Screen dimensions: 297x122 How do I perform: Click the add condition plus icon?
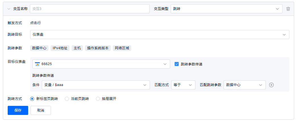click(271, 85)
